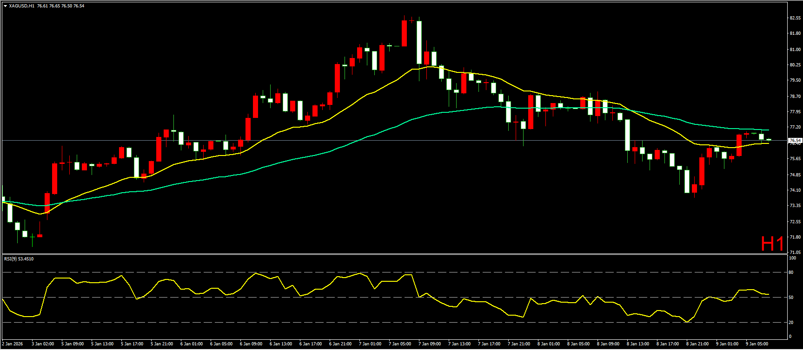This screenshot has width=803, height=350.
Task: Click the RSI line's lowest dip near level 20
Action: (x=687, y=322)
